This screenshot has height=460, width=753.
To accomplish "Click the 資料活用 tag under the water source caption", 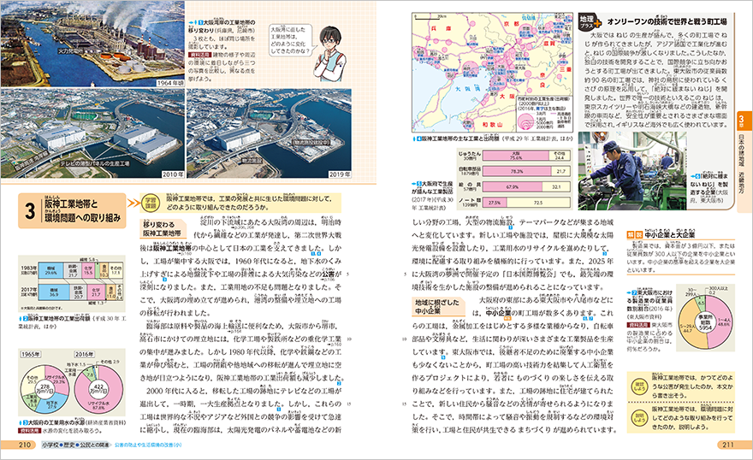I will [29, 430].
